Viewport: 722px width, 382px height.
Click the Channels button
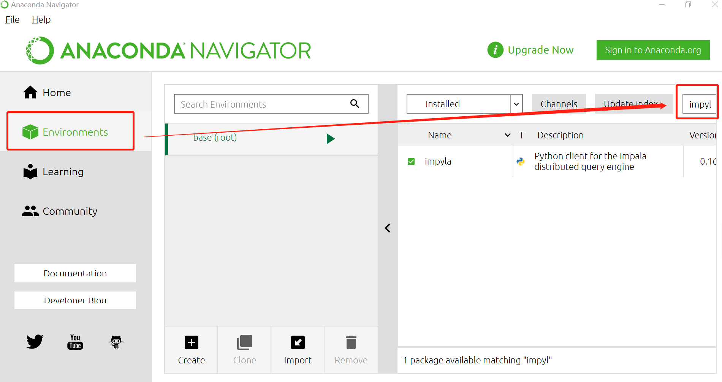coord(559,104)
